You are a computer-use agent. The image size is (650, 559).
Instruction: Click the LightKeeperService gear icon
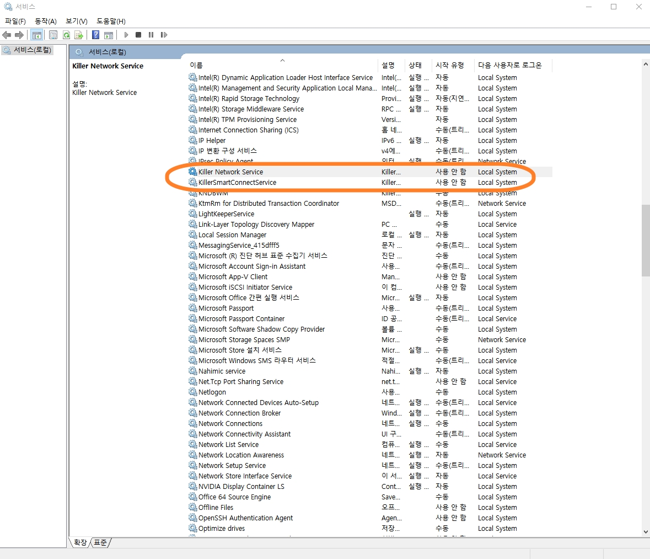coord(193,214)
